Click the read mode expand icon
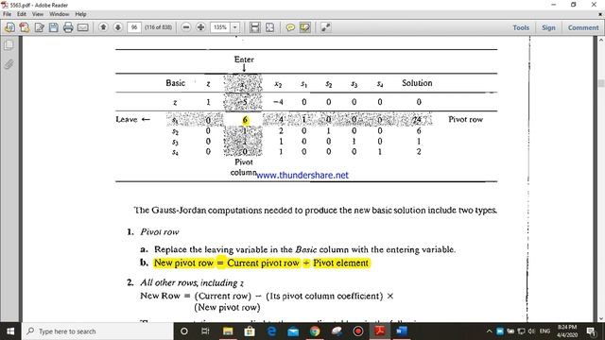Viewport: 605px width, 340px height. [x=325, y=27]
